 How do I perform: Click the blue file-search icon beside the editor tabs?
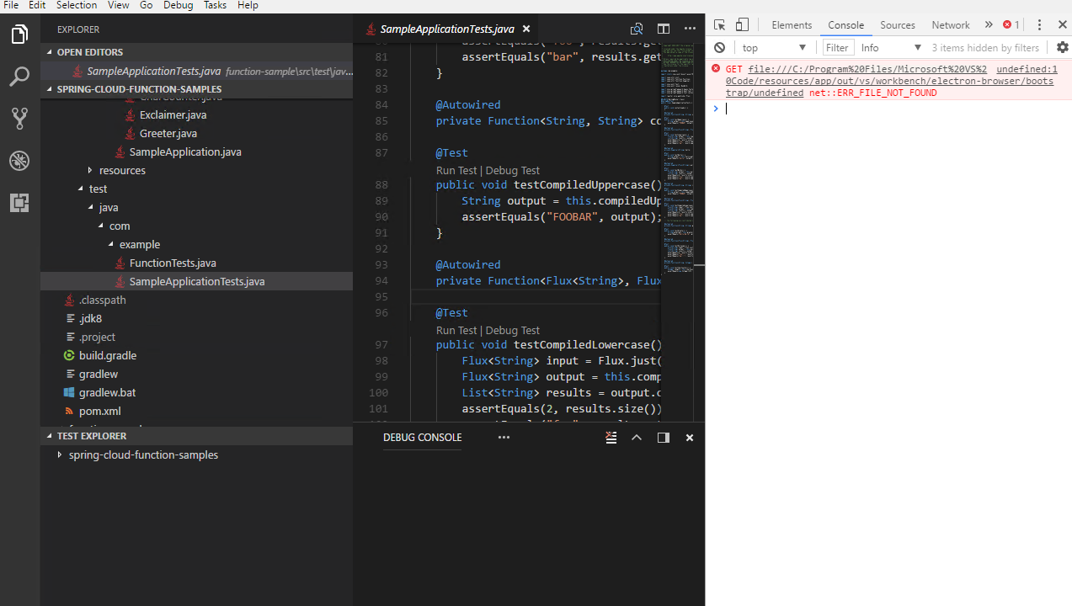pos(637,28)
